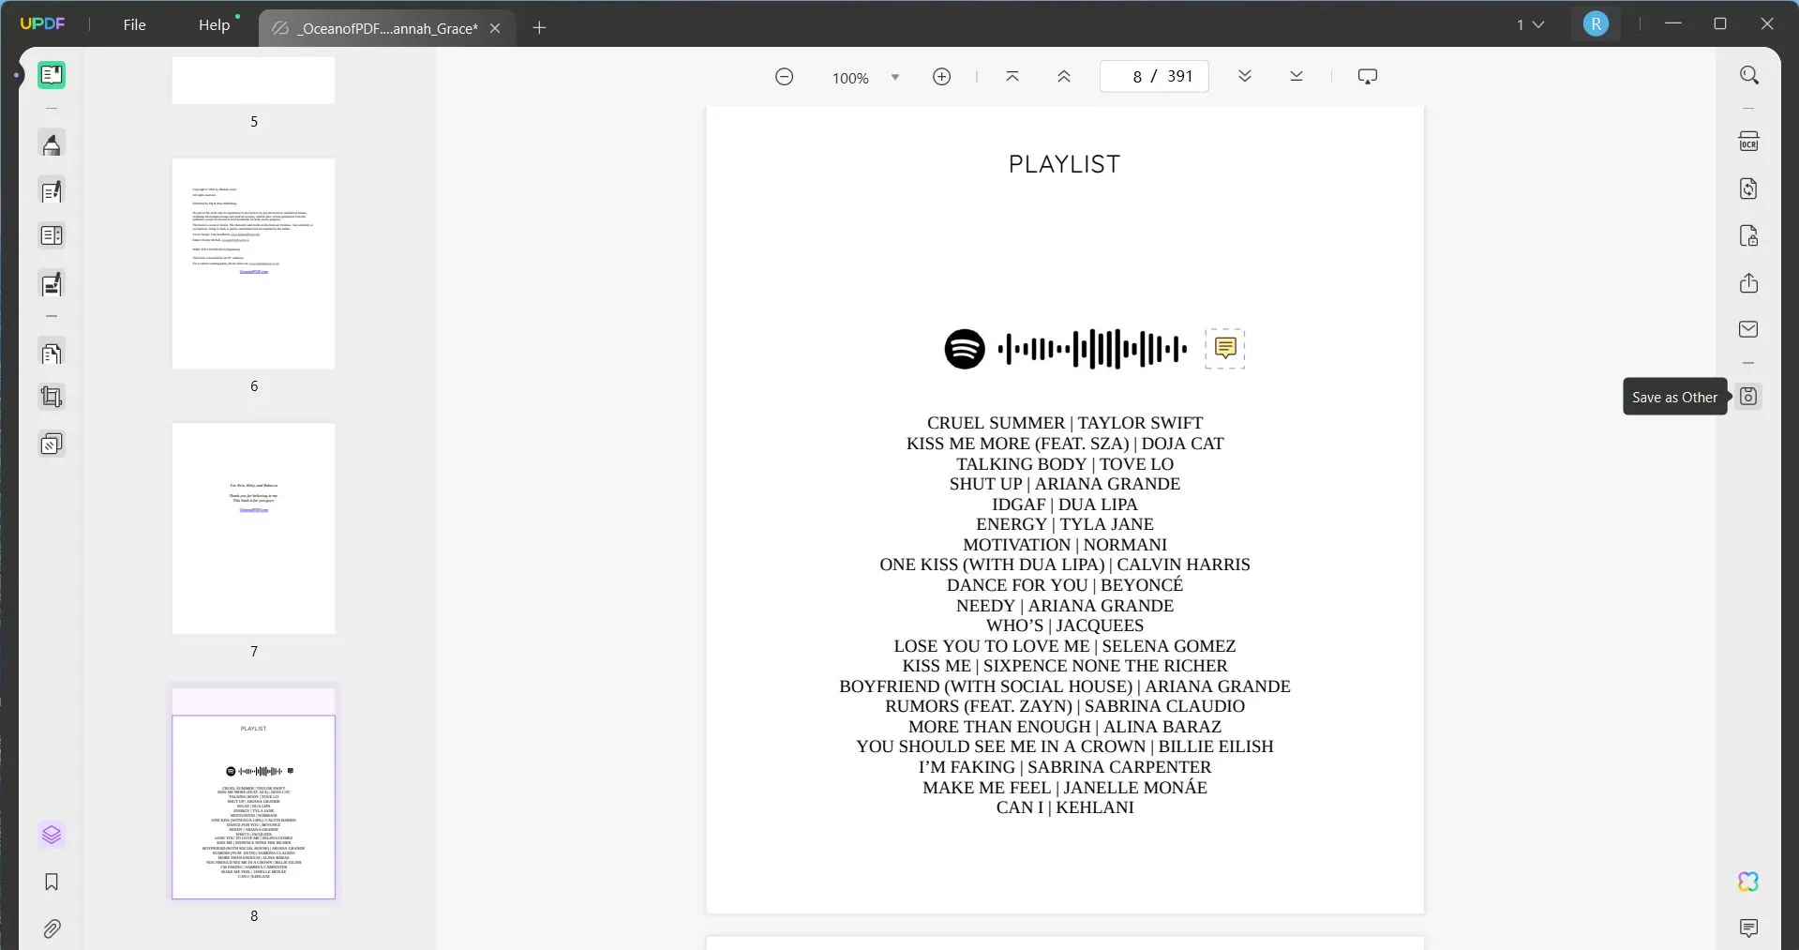Viewport: 1799px width, 950px height.
Task: Open the Reader mode icon in left sidebar
Action: [52, 75]
